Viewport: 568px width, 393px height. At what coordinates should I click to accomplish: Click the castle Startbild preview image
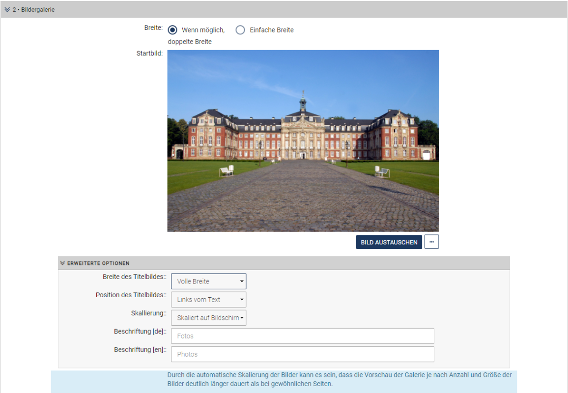303,140
